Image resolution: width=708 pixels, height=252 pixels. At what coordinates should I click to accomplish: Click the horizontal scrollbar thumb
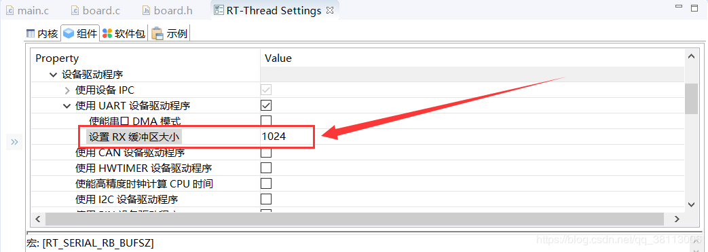coord(354,219)
